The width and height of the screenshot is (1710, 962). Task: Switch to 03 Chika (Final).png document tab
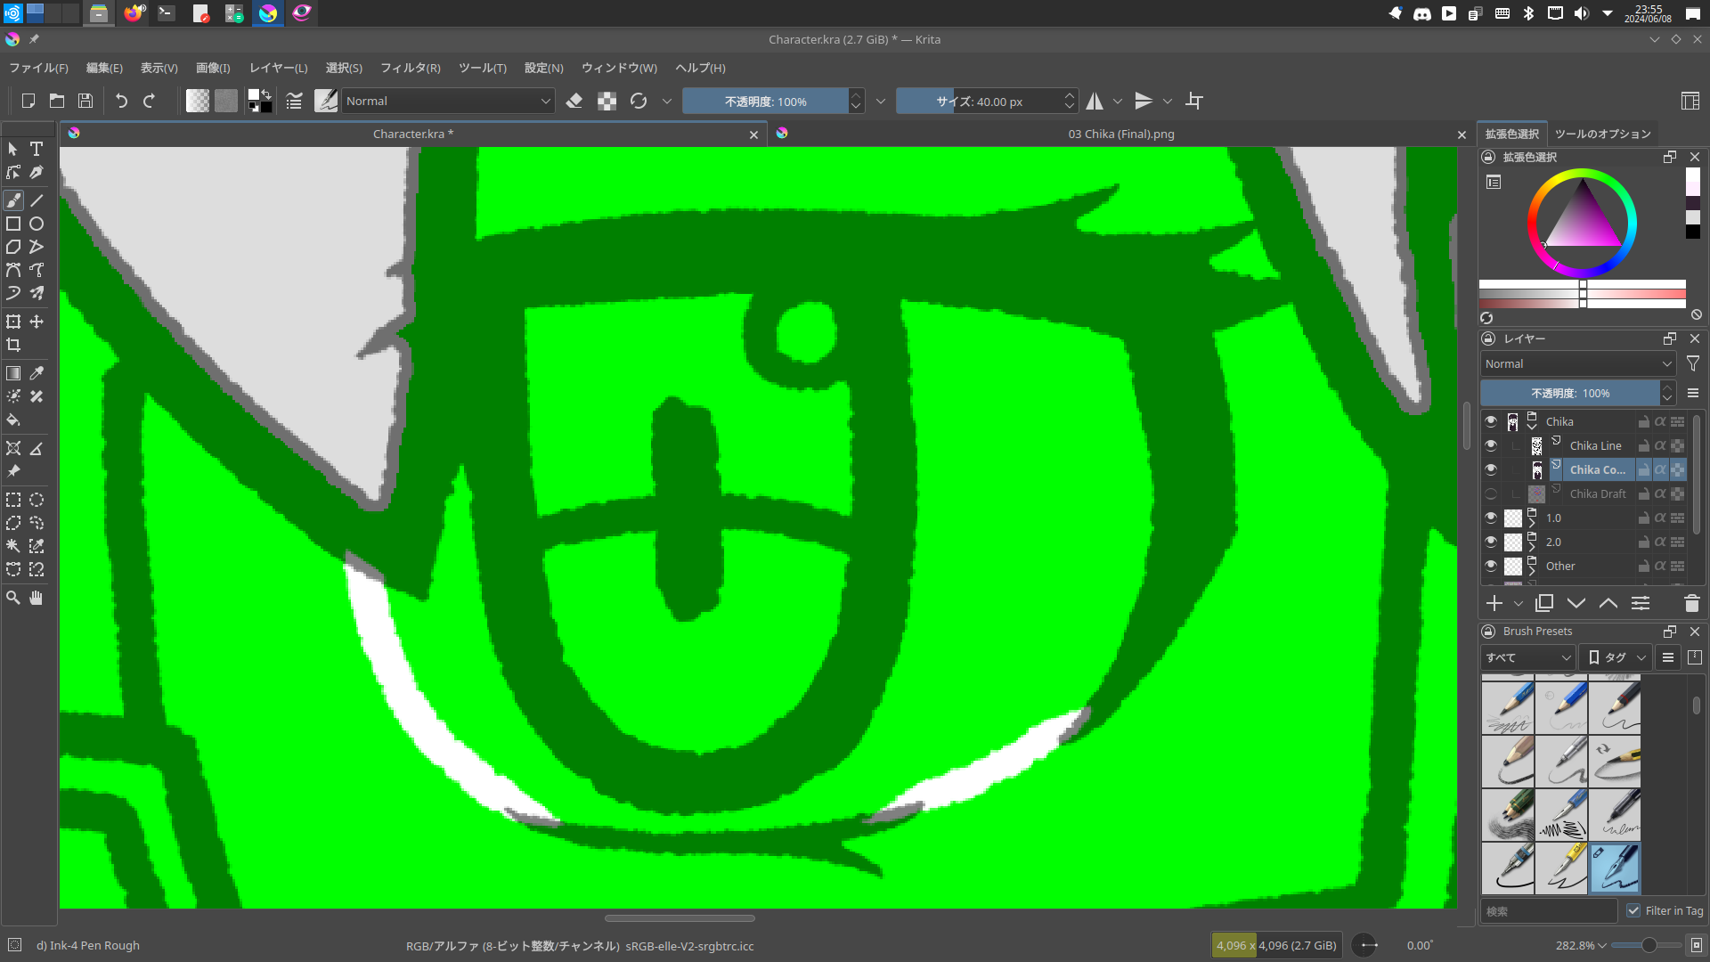point(1120,134)
